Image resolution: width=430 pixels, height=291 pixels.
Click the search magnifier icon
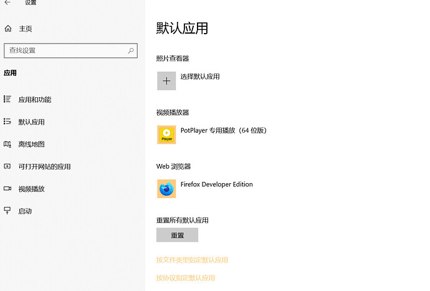coord(131,50)
